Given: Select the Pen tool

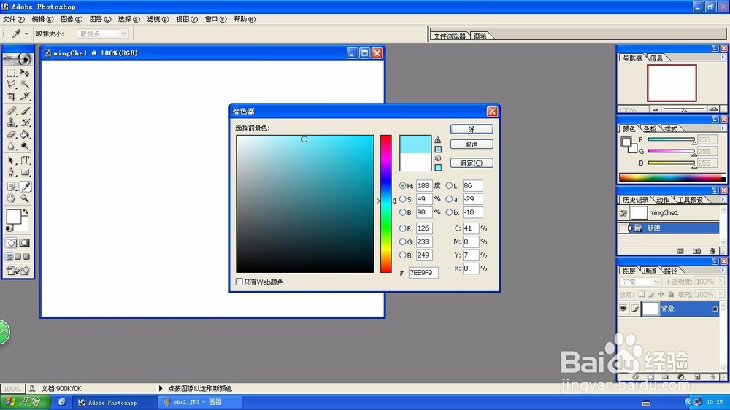Looking at the screenshot, I should tap(11, 171).
